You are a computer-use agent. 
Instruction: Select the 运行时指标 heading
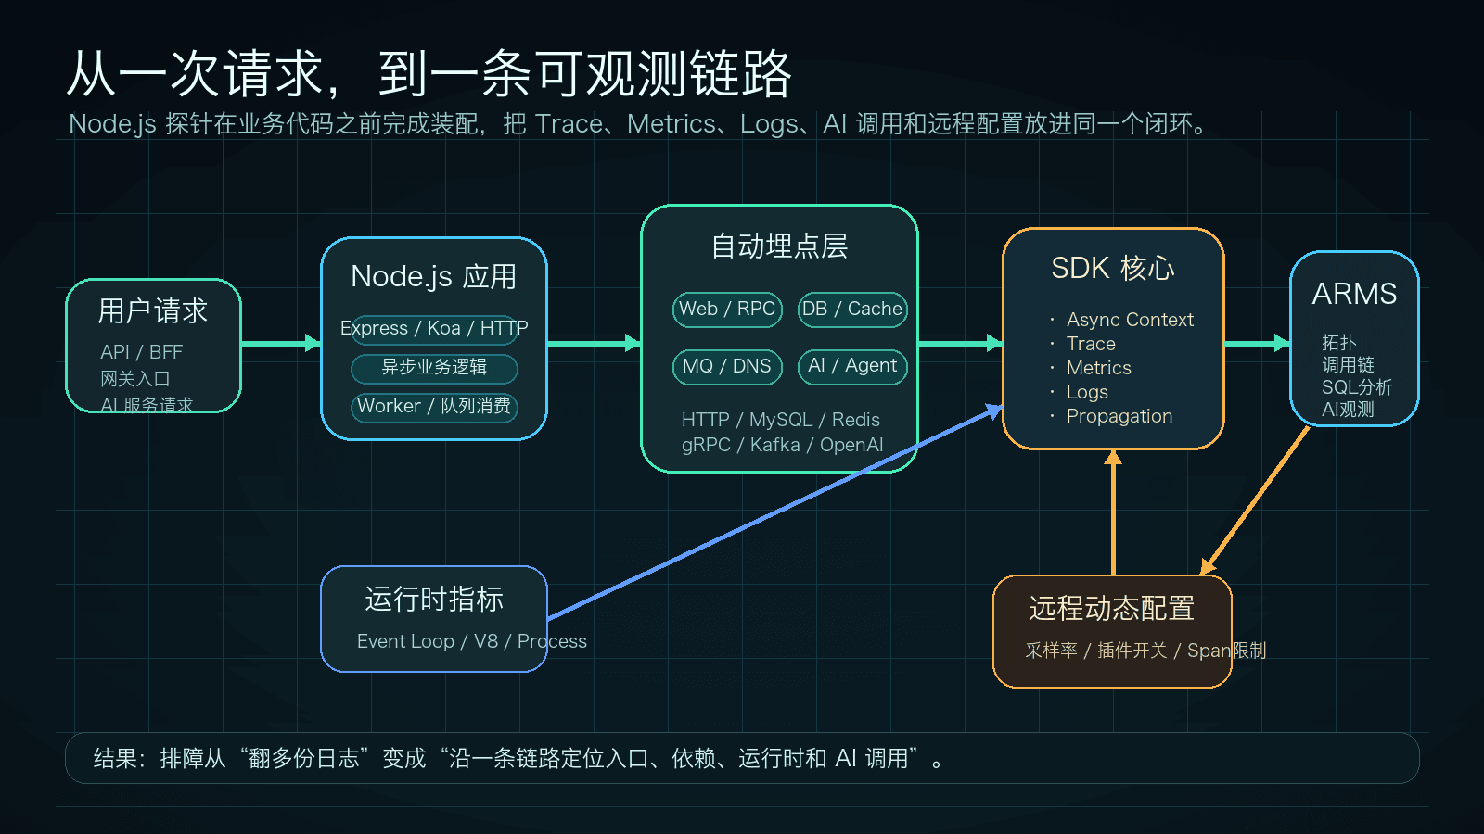(x=434, y=599)
